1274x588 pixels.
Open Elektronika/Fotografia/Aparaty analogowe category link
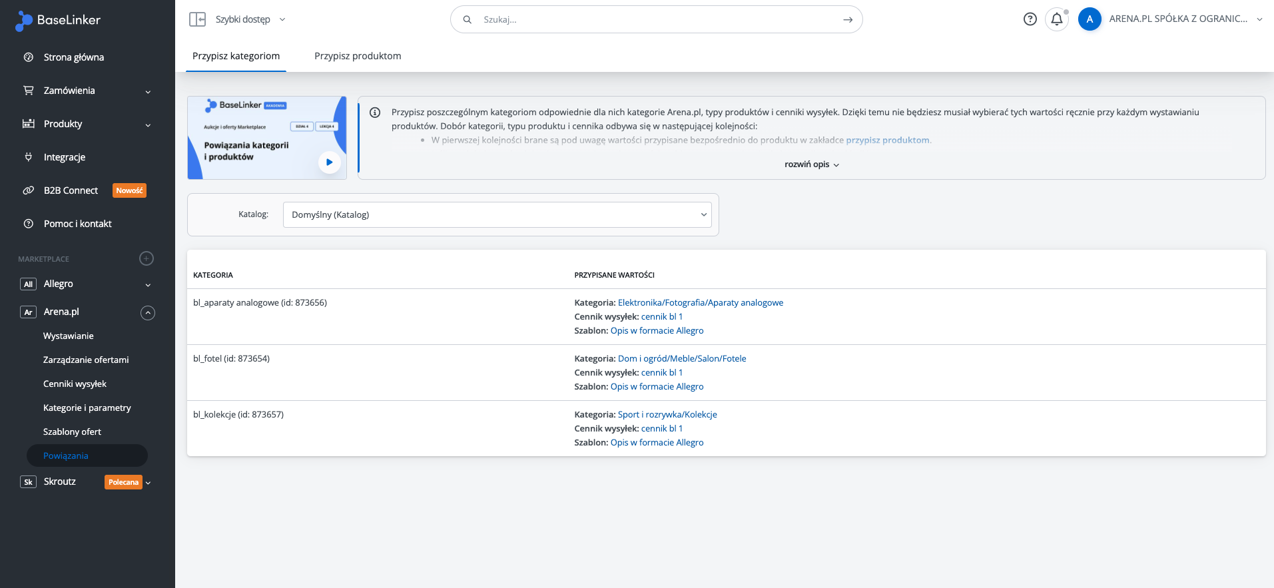[x=701, y=302]
